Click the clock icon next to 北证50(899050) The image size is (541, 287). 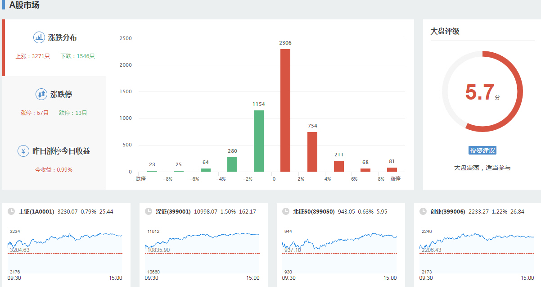285,211
